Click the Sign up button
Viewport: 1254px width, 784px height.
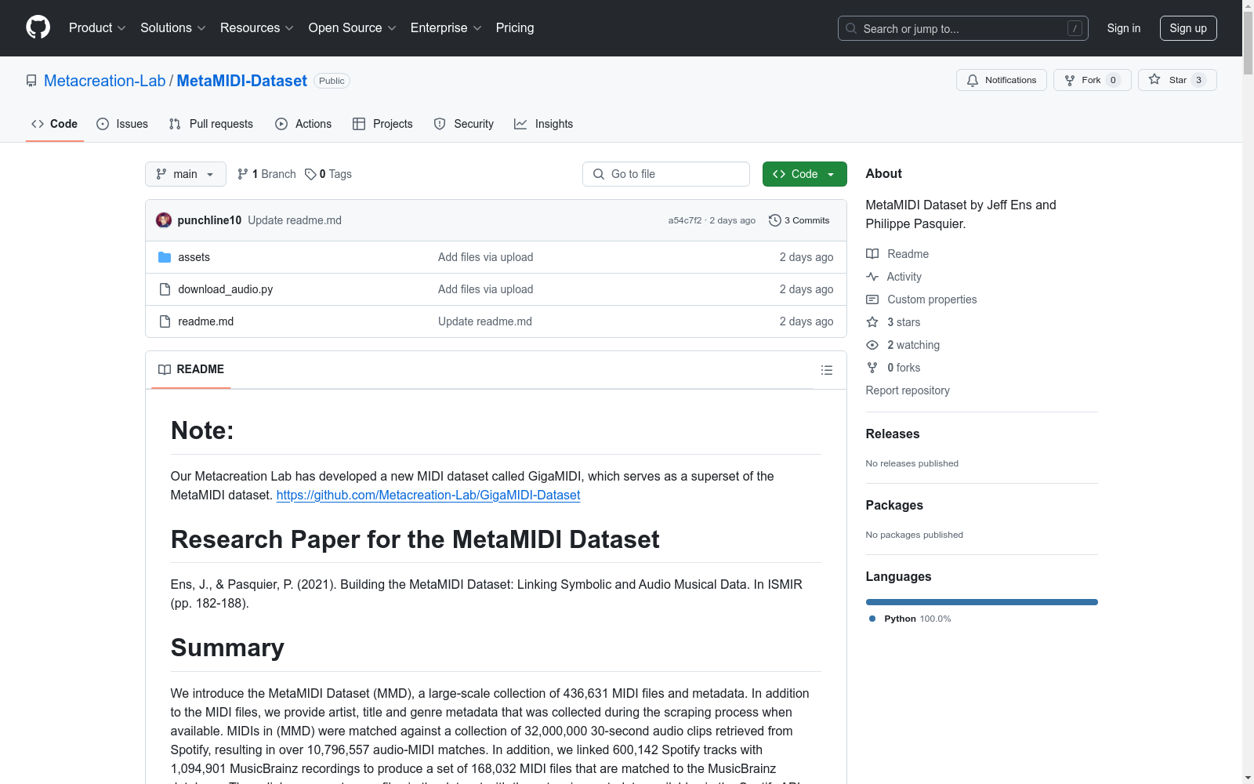(x=1188, y=28)
